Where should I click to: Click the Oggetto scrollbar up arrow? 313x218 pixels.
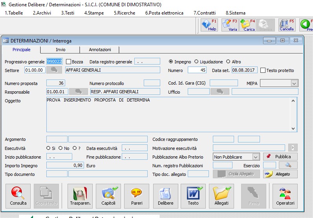tap(293, 101)
